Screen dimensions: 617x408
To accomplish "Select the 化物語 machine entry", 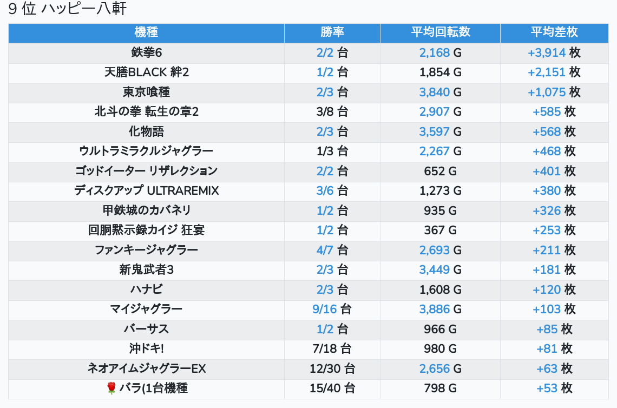I will (146, 131).
